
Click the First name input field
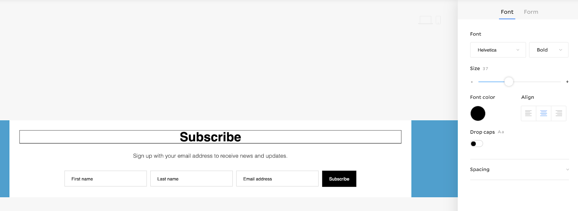(x=105, y=179)
